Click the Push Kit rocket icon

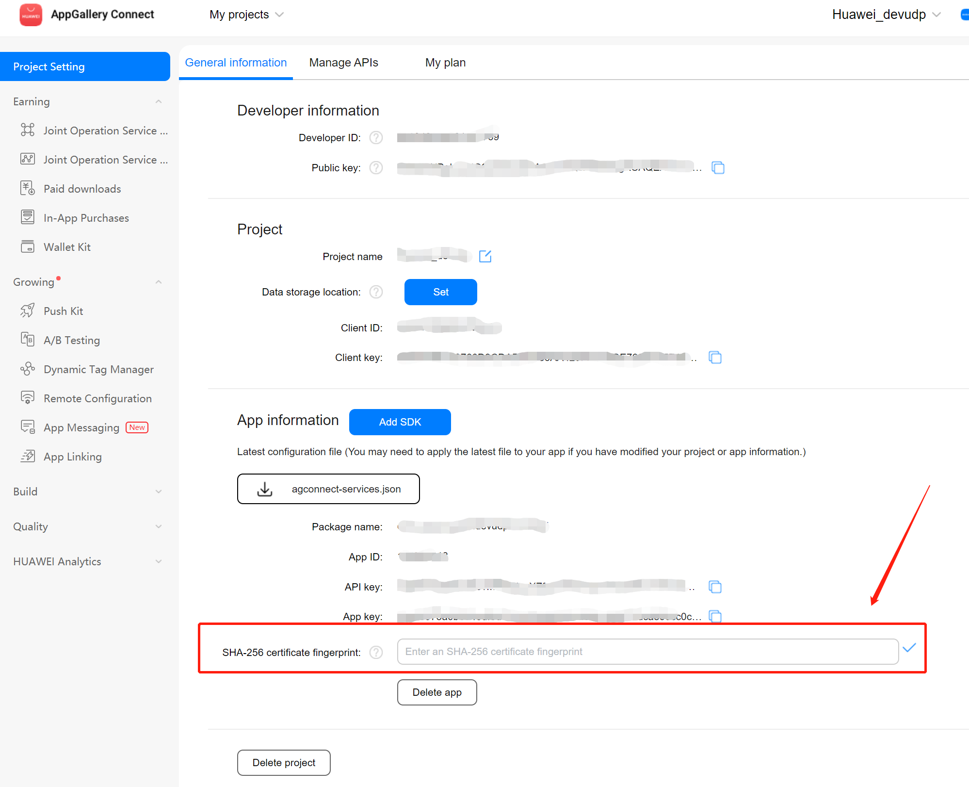tap(28, 311)
